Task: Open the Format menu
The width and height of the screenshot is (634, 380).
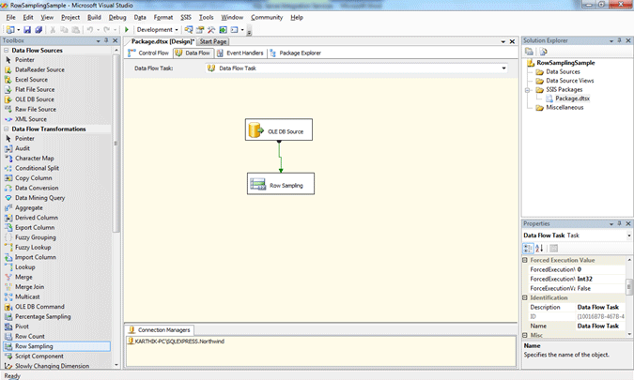Action: pyautogui.click(x=162, y=18)
